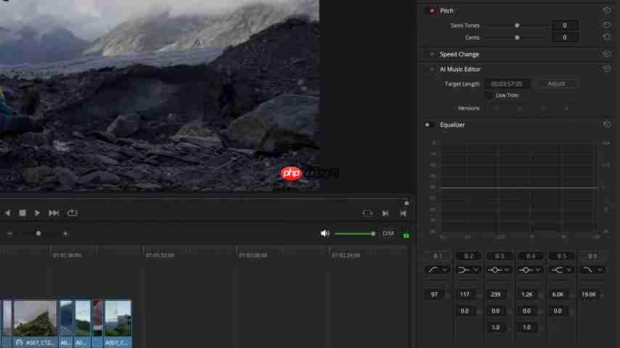
Task: Click Band 5 frequency value 6.0K
Action: coord(558,294)
